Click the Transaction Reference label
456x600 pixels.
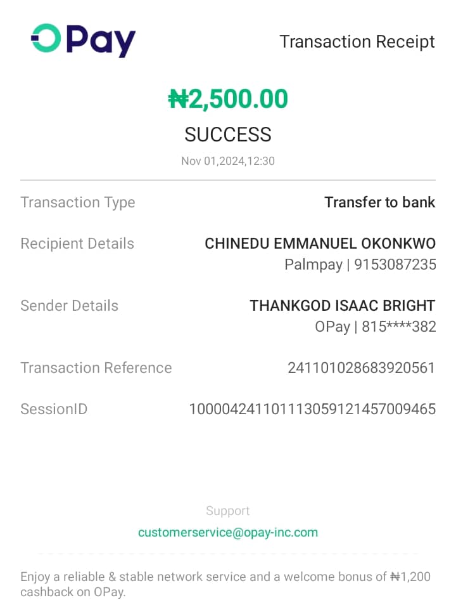[x=96, y=368]
